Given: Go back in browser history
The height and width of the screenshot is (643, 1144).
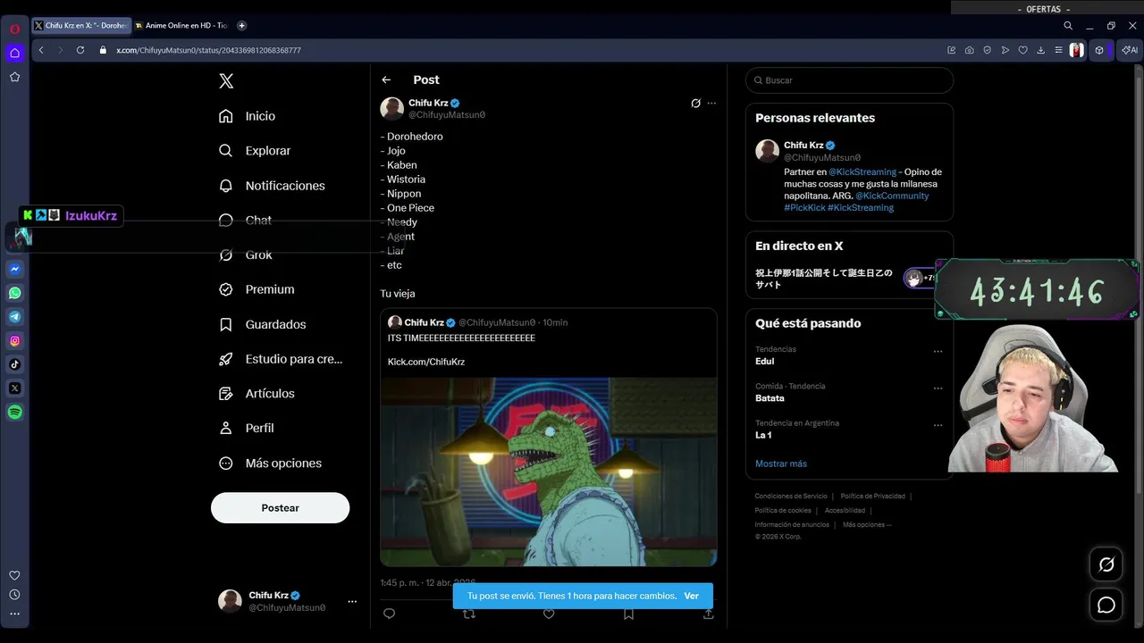Looking at the screenshot, I should point(41,50).
